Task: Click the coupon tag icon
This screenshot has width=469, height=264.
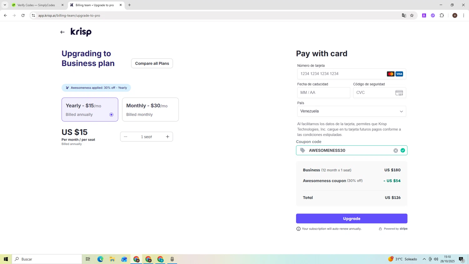Action: [302, 150]
